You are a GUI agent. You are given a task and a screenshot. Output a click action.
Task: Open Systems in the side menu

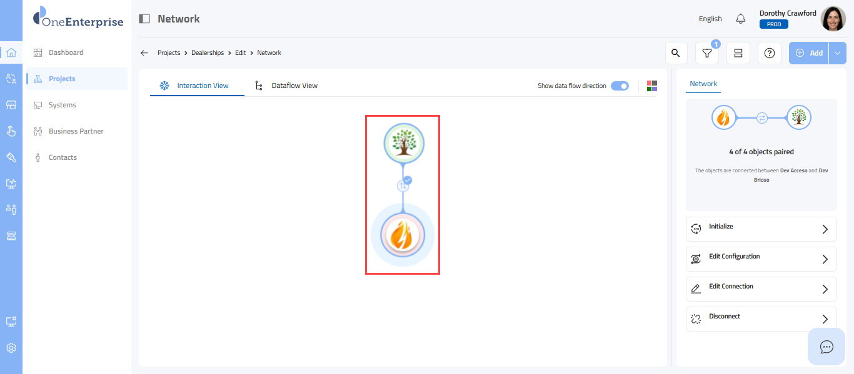63,105
